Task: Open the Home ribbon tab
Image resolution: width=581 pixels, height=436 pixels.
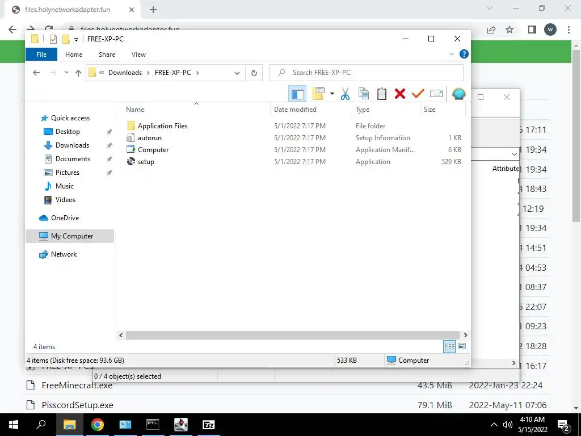Action: click(74, 54)
